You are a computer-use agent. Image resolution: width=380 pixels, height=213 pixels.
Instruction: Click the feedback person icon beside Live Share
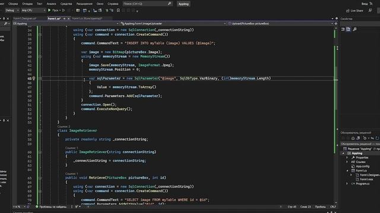370,11
